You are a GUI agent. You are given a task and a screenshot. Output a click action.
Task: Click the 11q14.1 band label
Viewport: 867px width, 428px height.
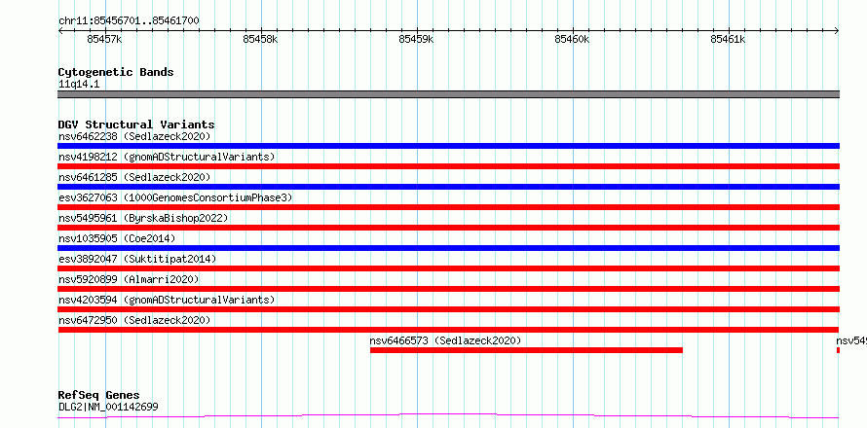[79, 85]
